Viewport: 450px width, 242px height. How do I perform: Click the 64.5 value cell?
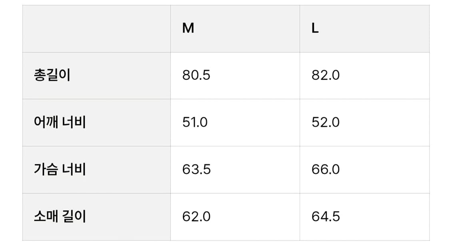tap(326, 216)
